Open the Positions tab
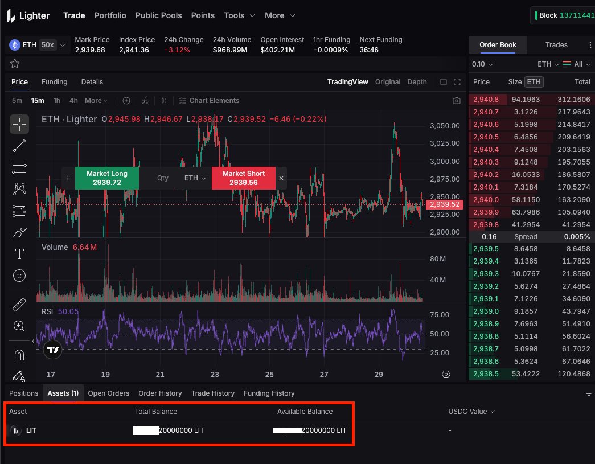The height and width of the screenshot is (464, 595). pos(23,393)
